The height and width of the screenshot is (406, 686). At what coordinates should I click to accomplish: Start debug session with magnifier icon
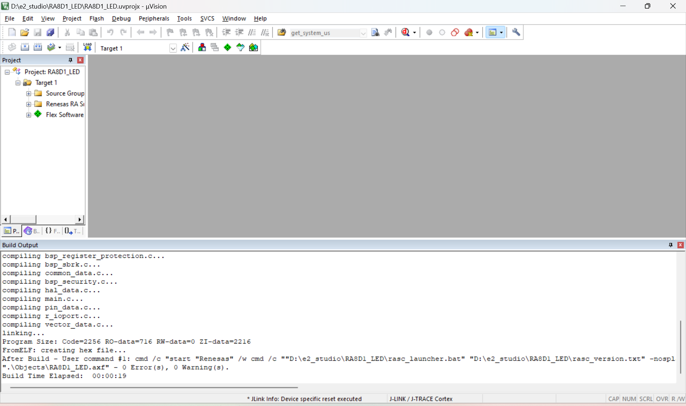coord(406,32)
